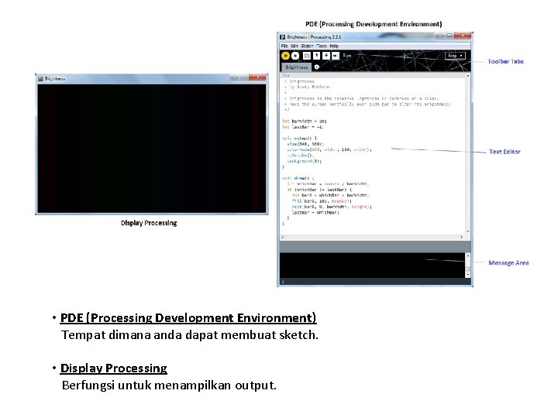This screenshot has height=418, width=558.
Task: Close the Processing 2.2.1 editor window
Action: point(463,36)
